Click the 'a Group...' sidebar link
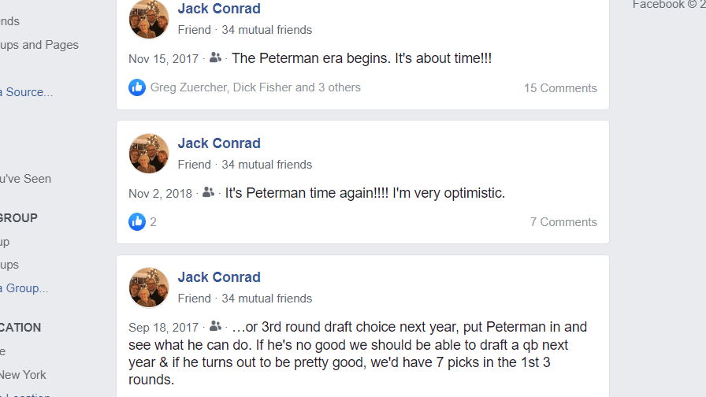Screen dimensions: 706x397 [x=24, y=288]
